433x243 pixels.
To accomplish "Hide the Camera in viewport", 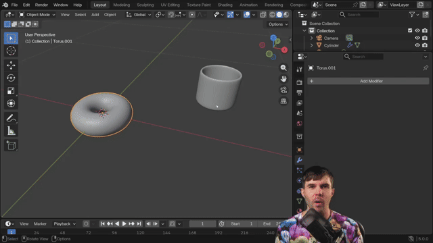I will pos(417,38).
